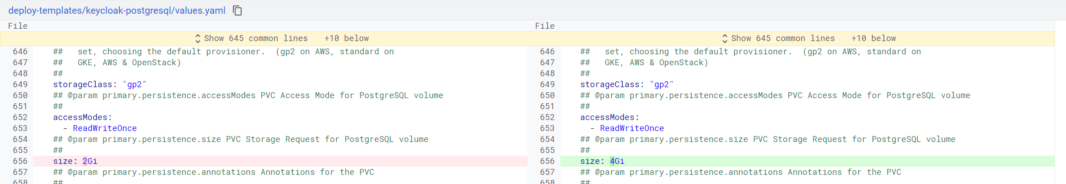Click left 'accessModes:' line
The image size is (1066, 184).
click(82, 117)
